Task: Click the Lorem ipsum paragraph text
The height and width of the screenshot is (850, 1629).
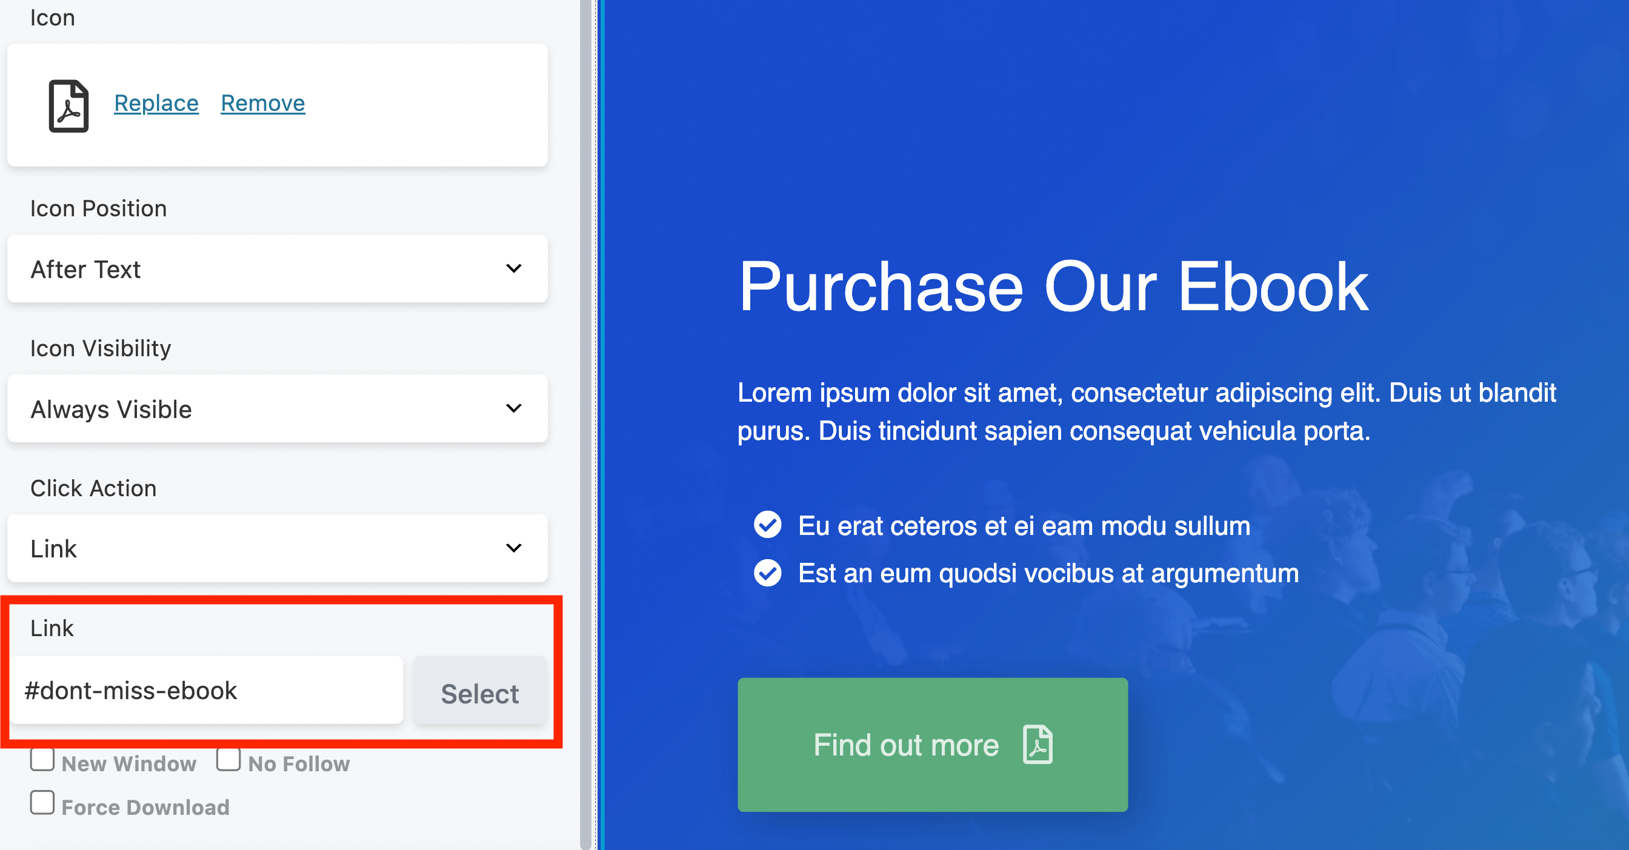Action: pyautogui.click(x=1146, y=411)
